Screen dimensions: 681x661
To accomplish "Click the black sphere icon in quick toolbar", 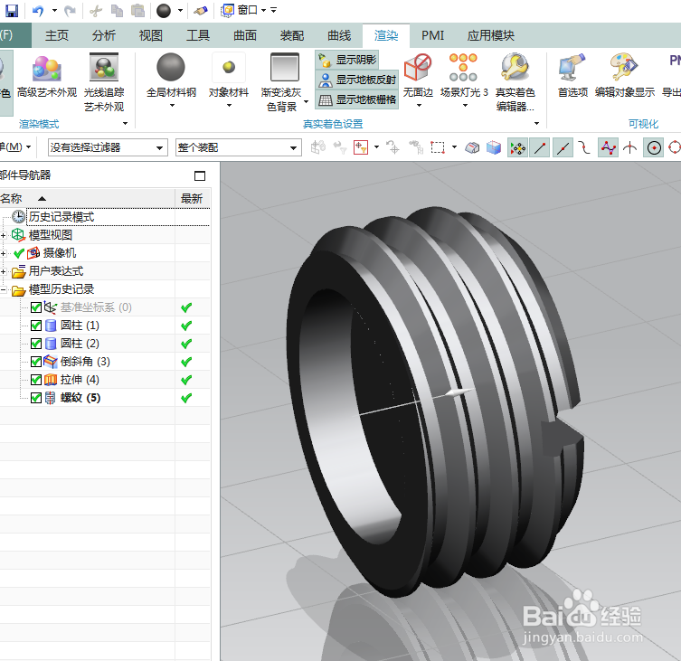I will click(x=164, y=11).
